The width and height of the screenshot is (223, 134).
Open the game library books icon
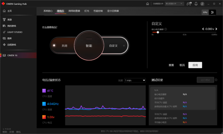[4, 26]
